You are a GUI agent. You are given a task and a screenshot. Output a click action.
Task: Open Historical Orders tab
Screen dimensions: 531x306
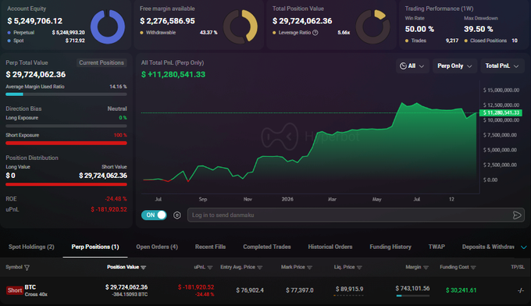[330, 247]
